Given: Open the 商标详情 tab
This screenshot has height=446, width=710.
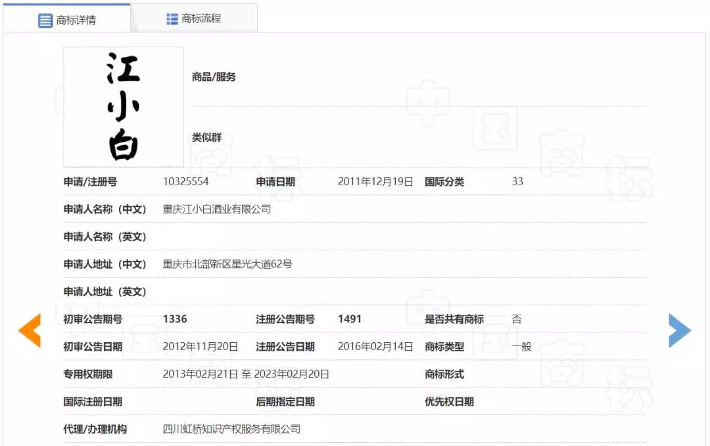Looking at the screenshot, I should (x=67, y=20).
